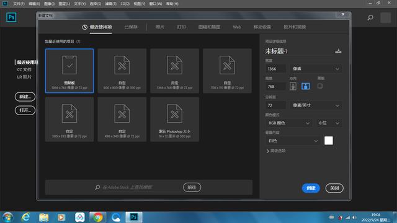397x223 pixels.
Task: Switch to the 移动设备 tab
Action: click(x=262, y=27)
